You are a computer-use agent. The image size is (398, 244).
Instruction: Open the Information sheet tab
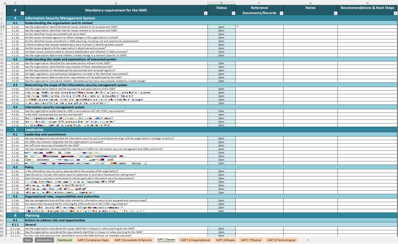click(44, 240)
